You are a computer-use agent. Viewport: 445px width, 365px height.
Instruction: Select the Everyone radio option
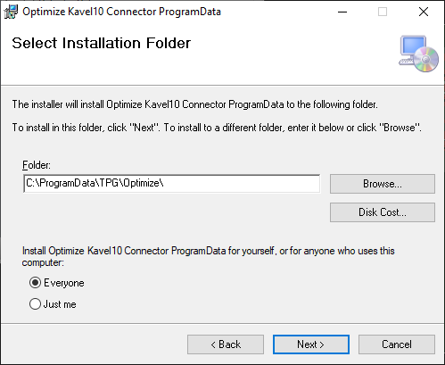(x=35, y=283)
